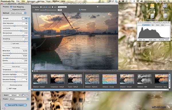Select 1/8 size ratio
The image size is (172, 110).
coord(47,7)
